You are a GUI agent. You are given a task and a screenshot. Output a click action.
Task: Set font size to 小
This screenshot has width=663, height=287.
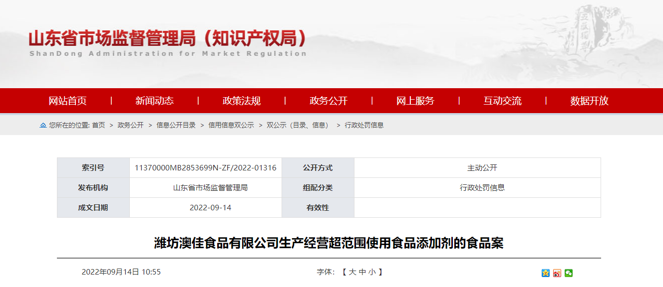click(x=372, y=272)
